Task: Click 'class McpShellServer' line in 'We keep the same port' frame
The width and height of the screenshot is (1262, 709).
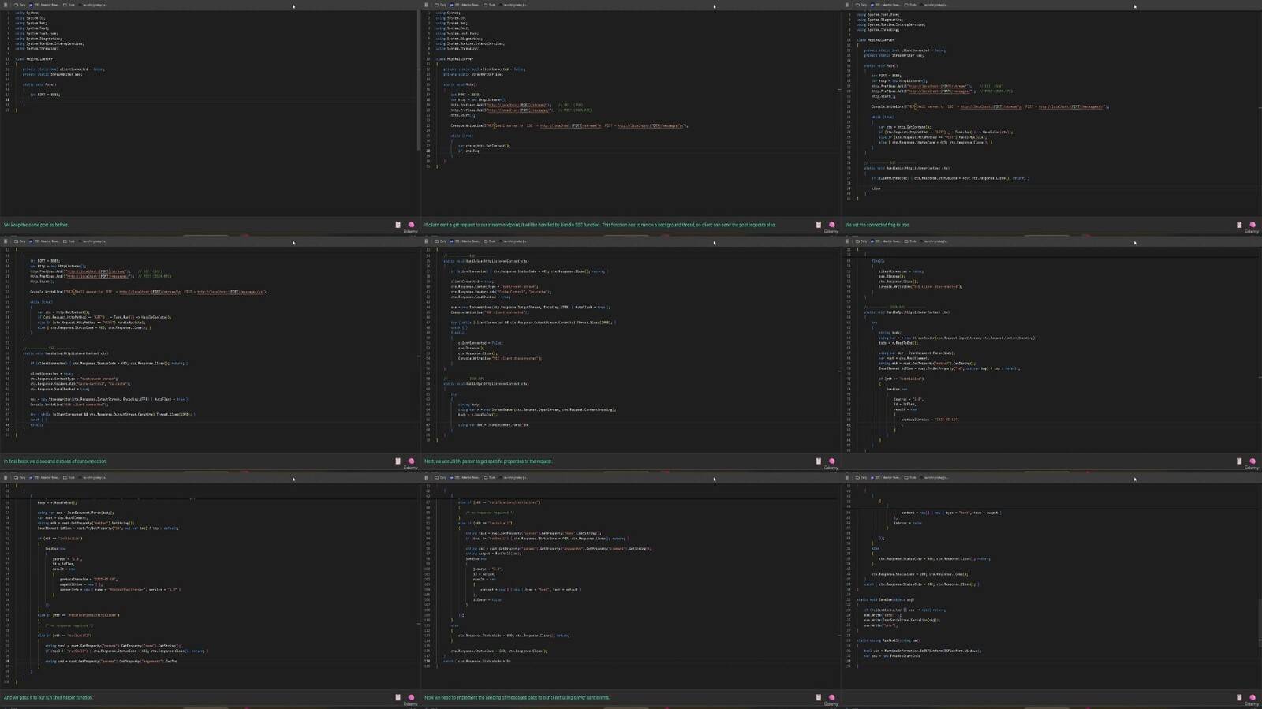Action: (x=34, y=59)
